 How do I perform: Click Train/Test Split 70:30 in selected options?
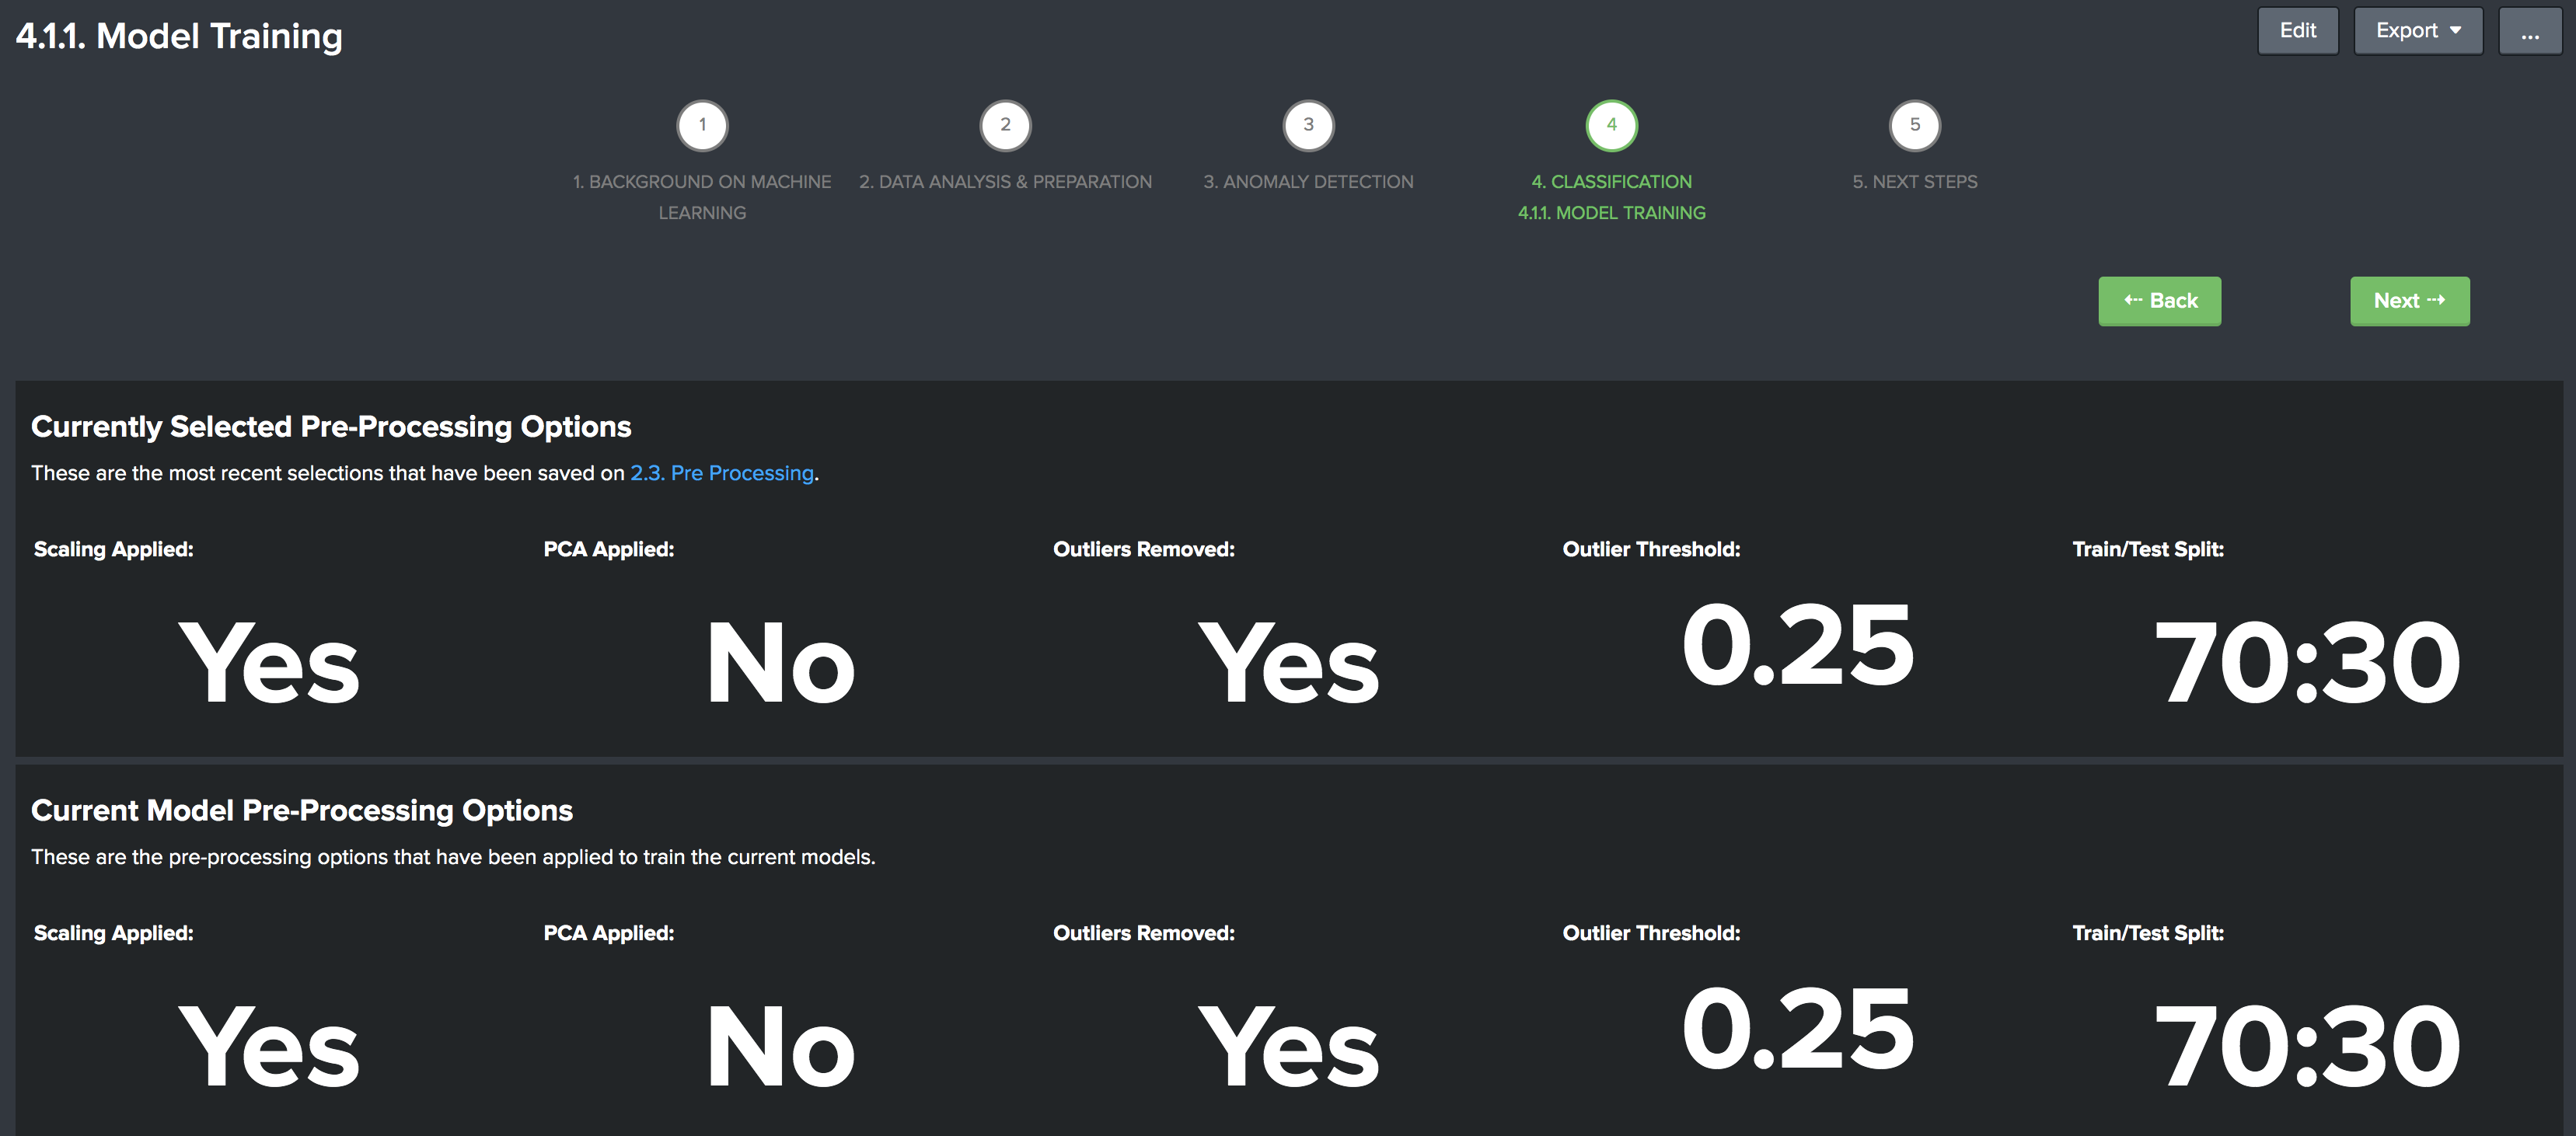pos(2307,662)
